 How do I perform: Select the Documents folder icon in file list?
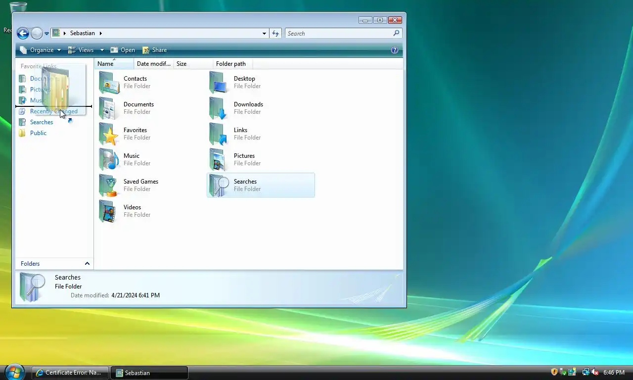pyautogui.click(x=109, y=108)
